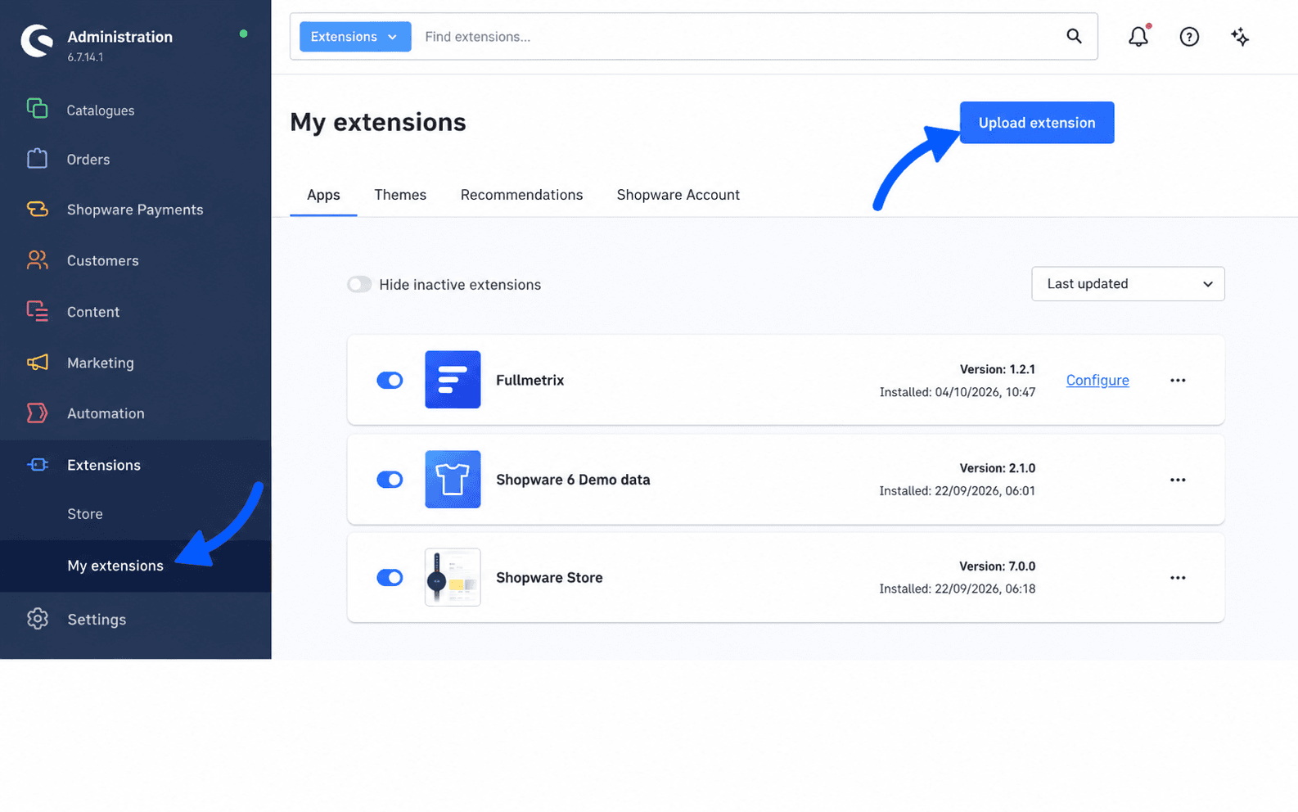Open notifications bell
This screenshot has width=1298, height=812.
pyautogui.click(x=1138, y=36)
